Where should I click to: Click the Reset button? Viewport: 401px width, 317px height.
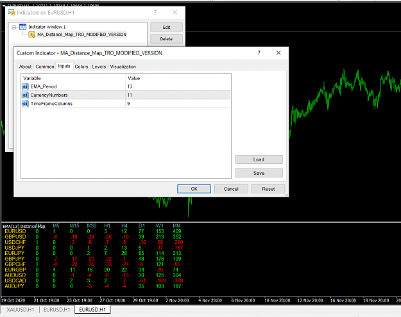point(268,189)
